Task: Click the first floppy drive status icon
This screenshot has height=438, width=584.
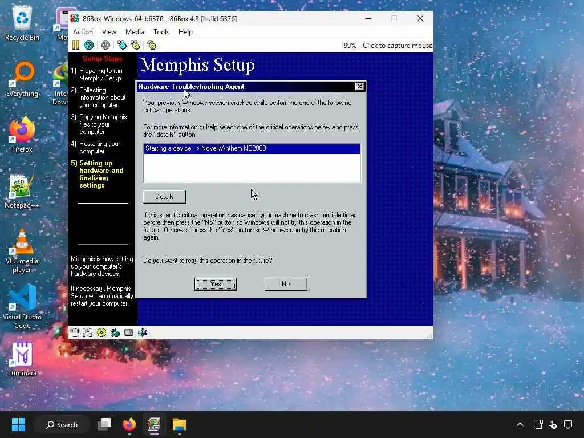Action: (x=74, y=332)
